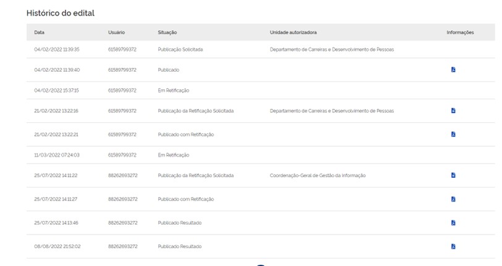Click Publicado com Retificação on 21/02/2022 row

(185, 135)
